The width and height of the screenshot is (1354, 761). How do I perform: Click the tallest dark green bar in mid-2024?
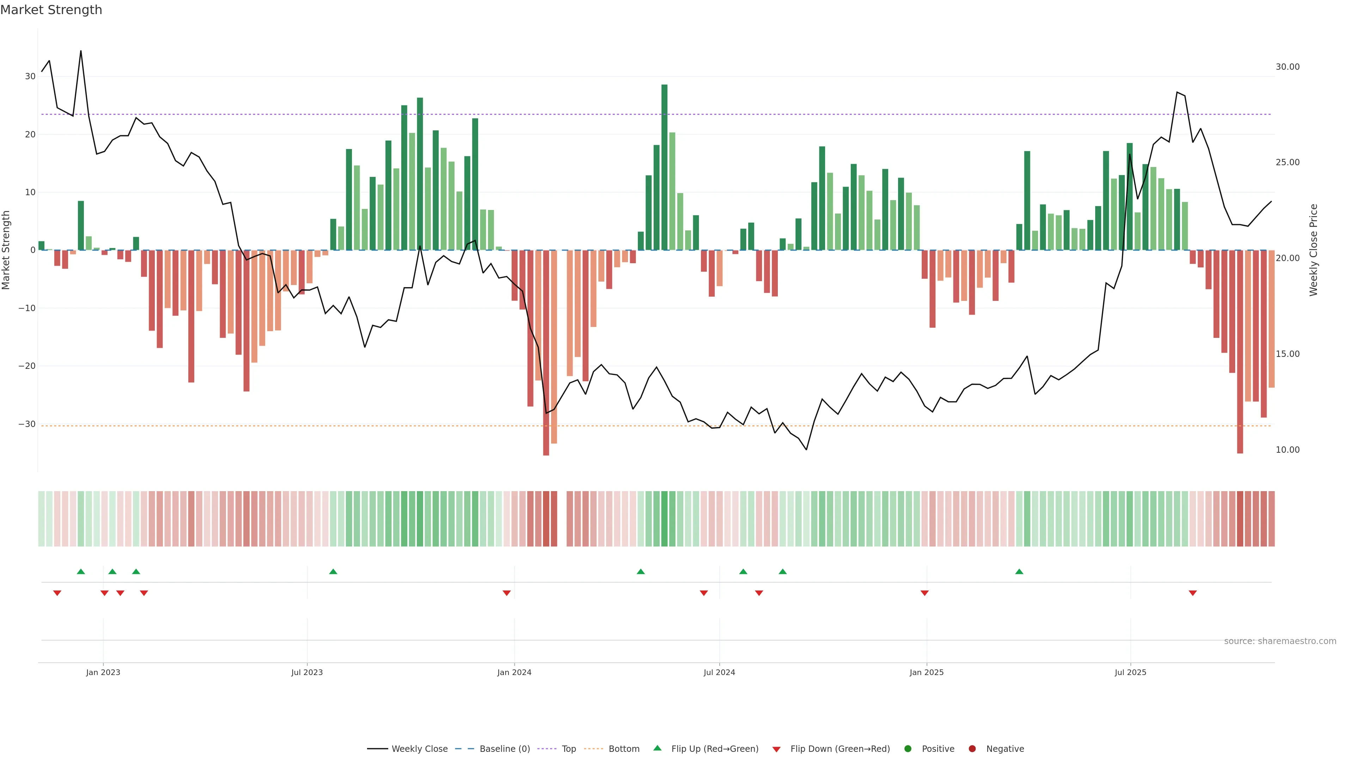[664, 167]
